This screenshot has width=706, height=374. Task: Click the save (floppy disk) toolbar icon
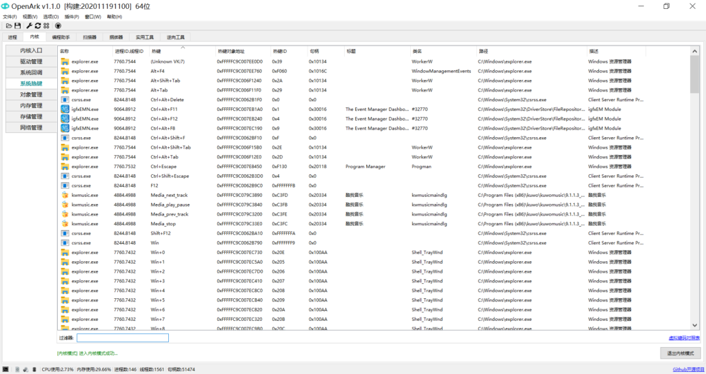pos(17,25)
